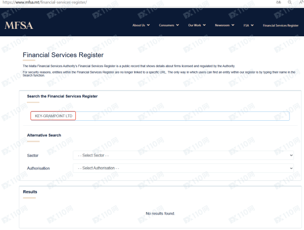Open the About Us menu

pyautogui.click(x=139, y=25)
